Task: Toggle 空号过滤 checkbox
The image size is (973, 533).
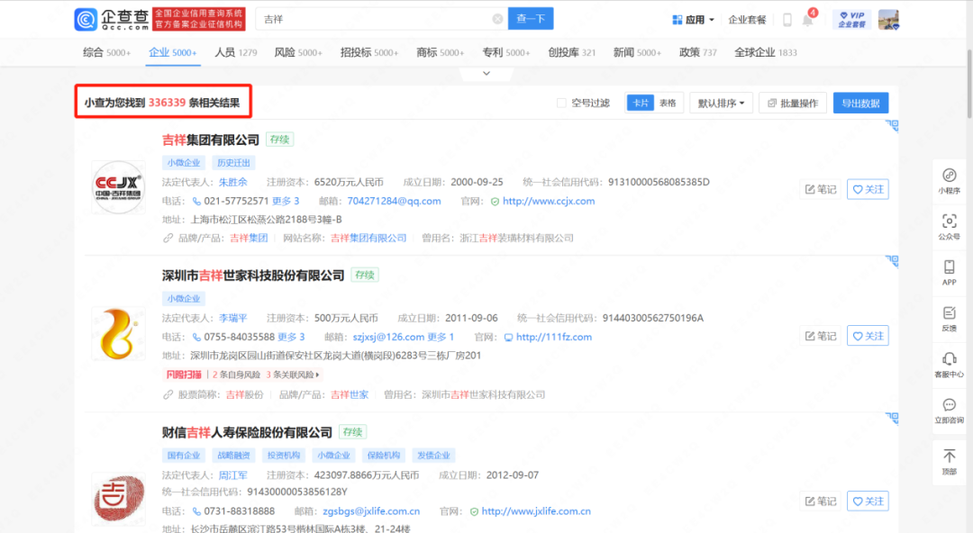Action: coord(561,103)
